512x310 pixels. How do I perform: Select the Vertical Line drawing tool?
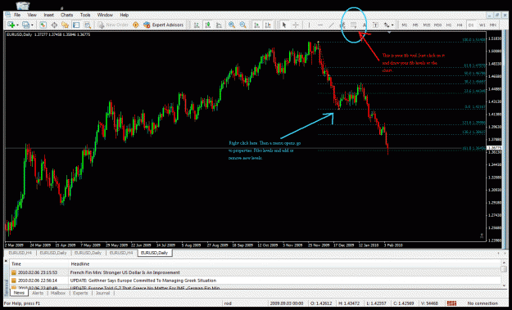pos(309,25)
